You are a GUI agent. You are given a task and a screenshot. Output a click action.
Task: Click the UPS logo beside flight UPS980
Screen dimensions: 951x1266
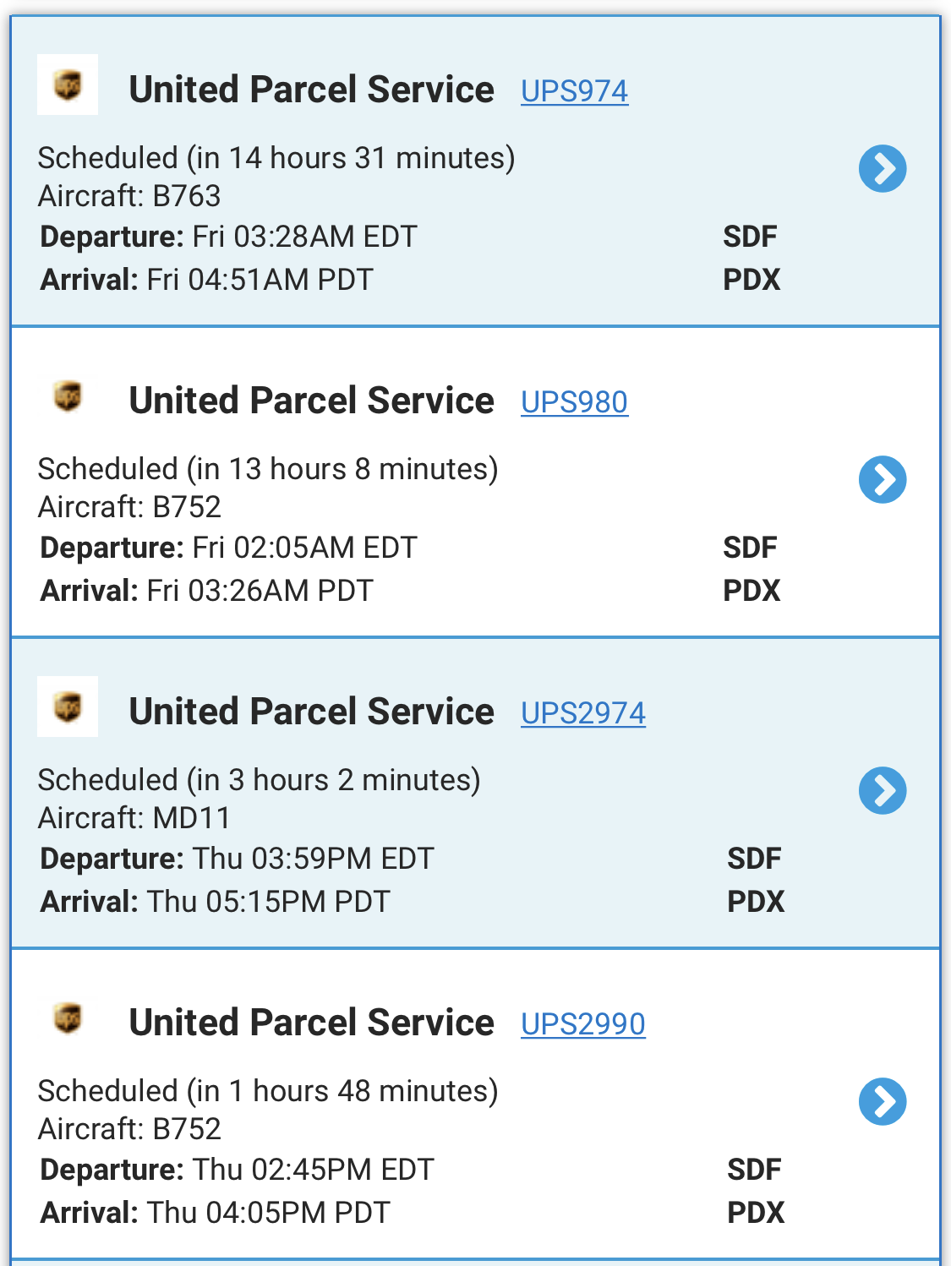(x=68, y=396)
